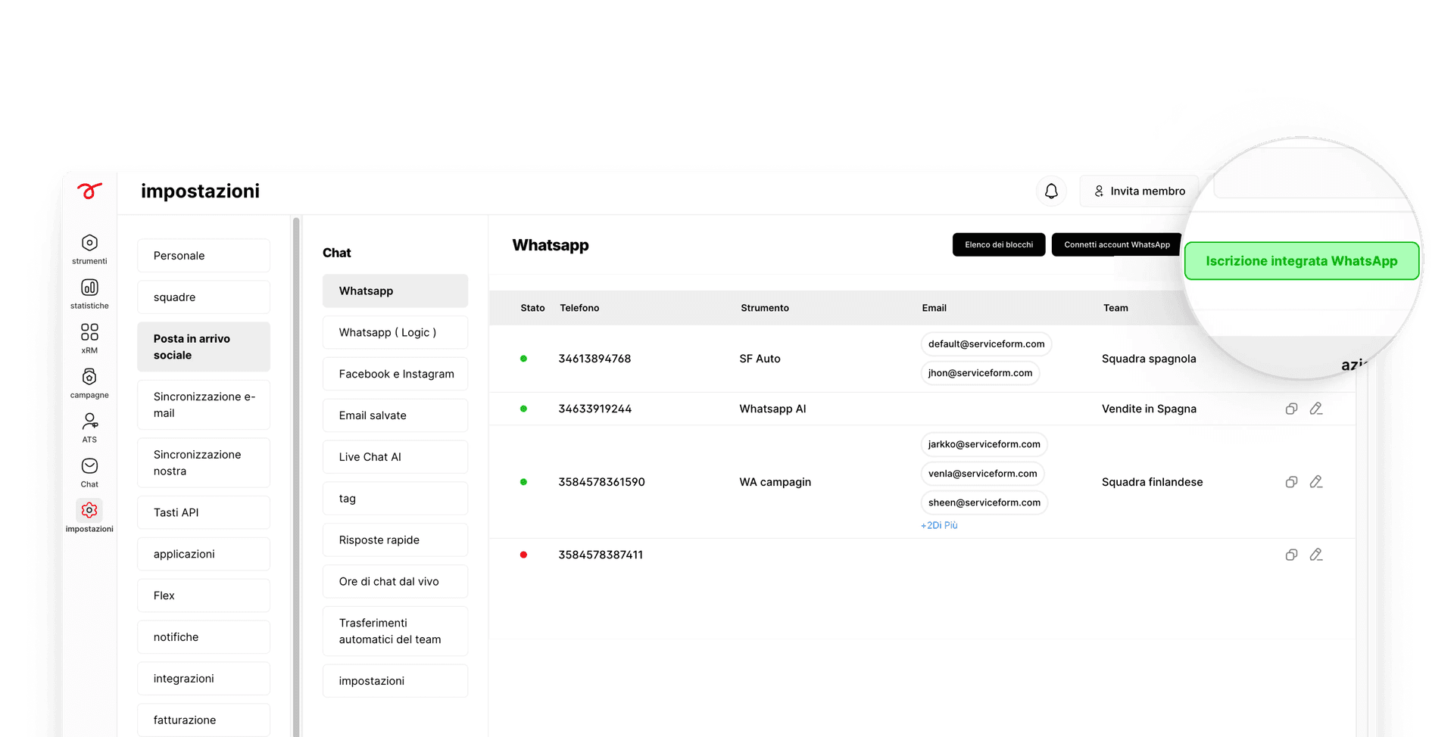Open campagne sidebar section
1454x737 pixels.
click(89, 382)
